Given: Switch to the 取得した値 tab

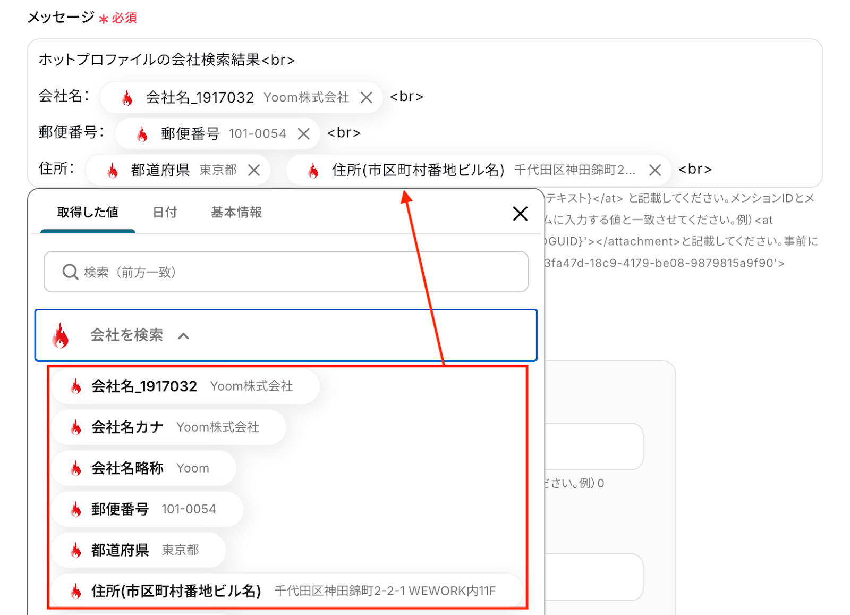Looking at the screenshot, I should (88, 213).
